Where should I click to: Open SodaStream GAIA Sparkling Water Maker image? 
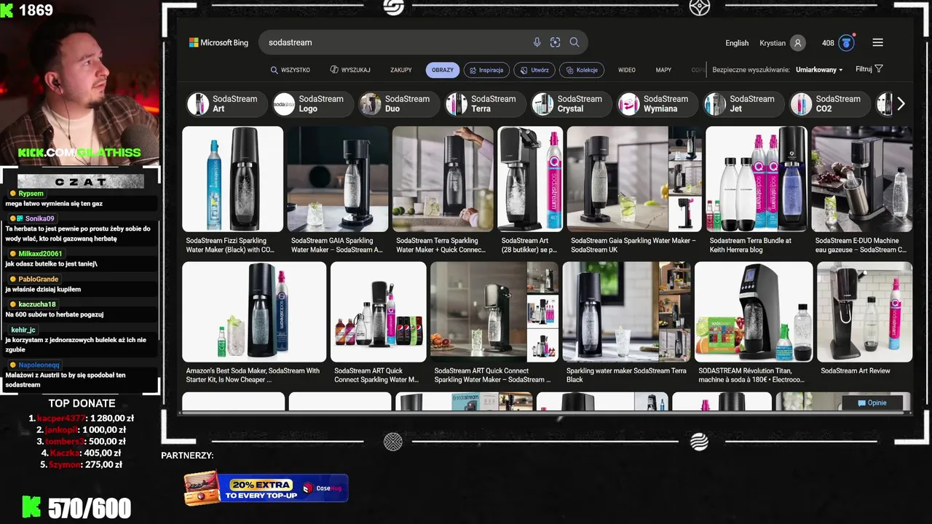338,179
